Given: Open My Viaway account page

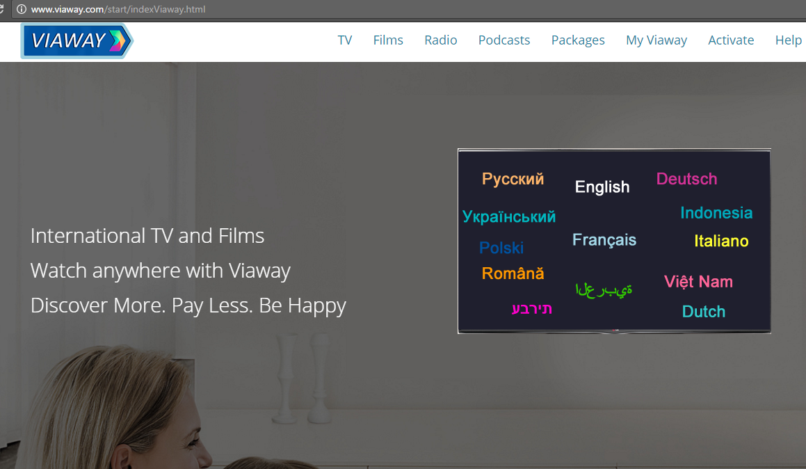Looking at the screenshot, I should coord(656,40).
